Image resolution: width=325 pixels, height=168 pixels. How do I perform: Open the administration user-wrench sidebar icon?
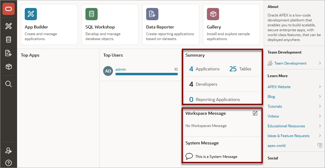tap(9, 151)
